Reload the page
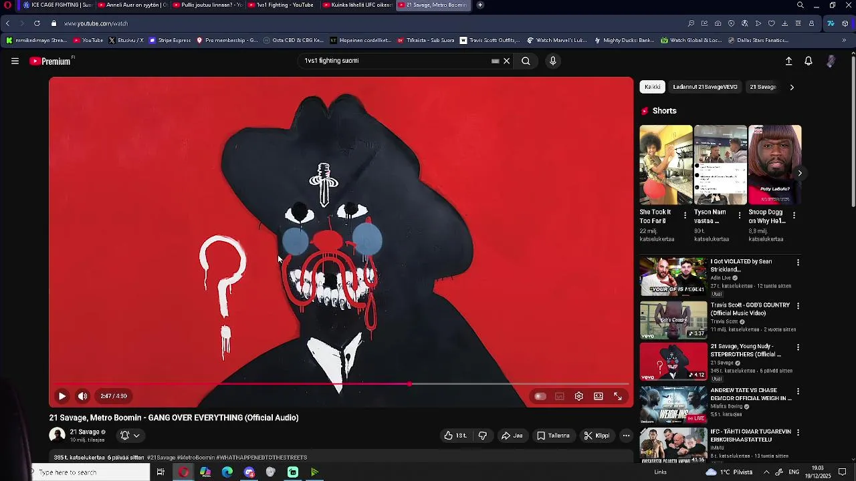The height and width of the screenshot is (481, 856). [x=37, y=23]
